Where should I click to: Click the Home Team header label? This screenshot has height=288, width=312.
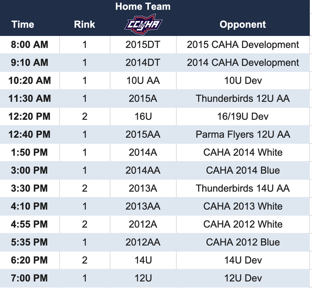(143, 6)
